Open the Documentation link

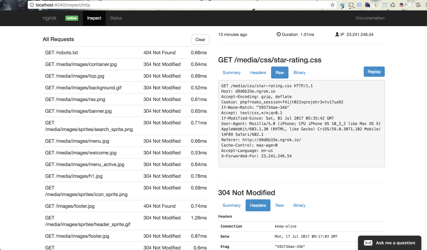pyautogui.click(x=370, y=18)
